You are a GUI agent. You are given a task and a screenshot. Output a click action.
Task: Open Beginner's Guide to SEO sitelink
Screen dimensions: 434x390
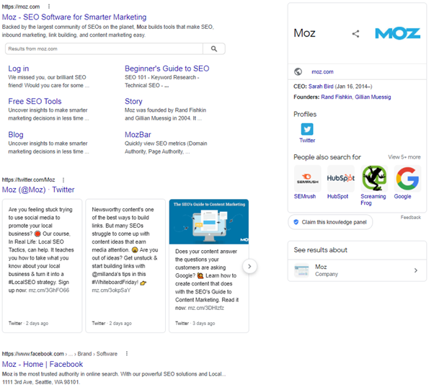[x=167, y=68]
